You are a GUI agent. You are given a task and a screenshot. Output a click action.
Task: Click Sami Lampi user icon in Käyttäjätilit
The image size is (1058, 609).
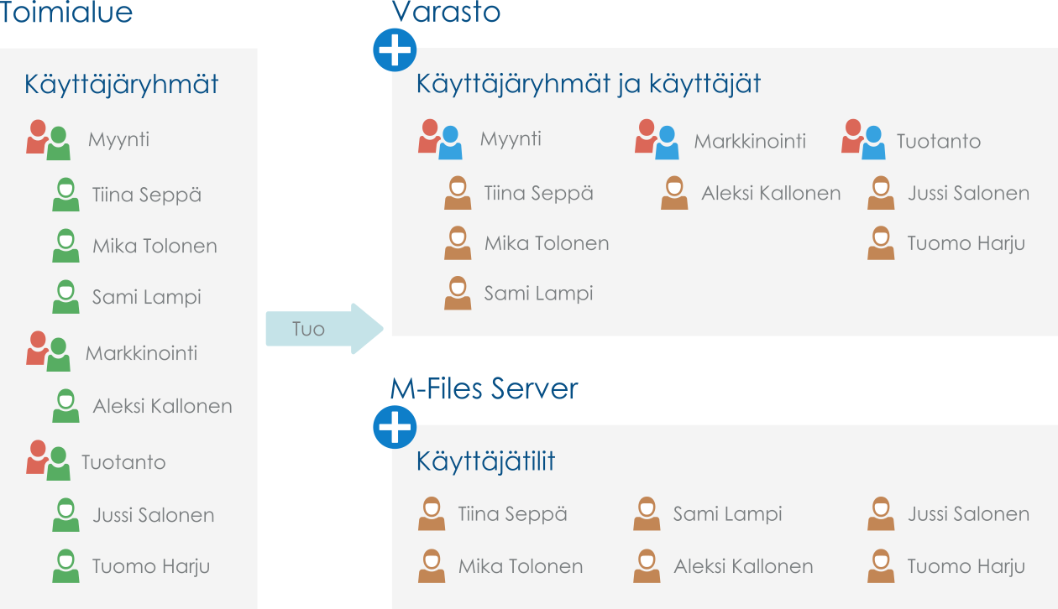[x=646, y=514]
